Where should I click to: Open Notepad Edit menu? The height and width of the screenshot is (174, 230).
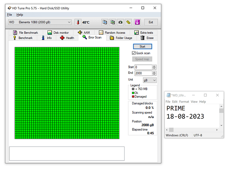(x=175, y=102)
